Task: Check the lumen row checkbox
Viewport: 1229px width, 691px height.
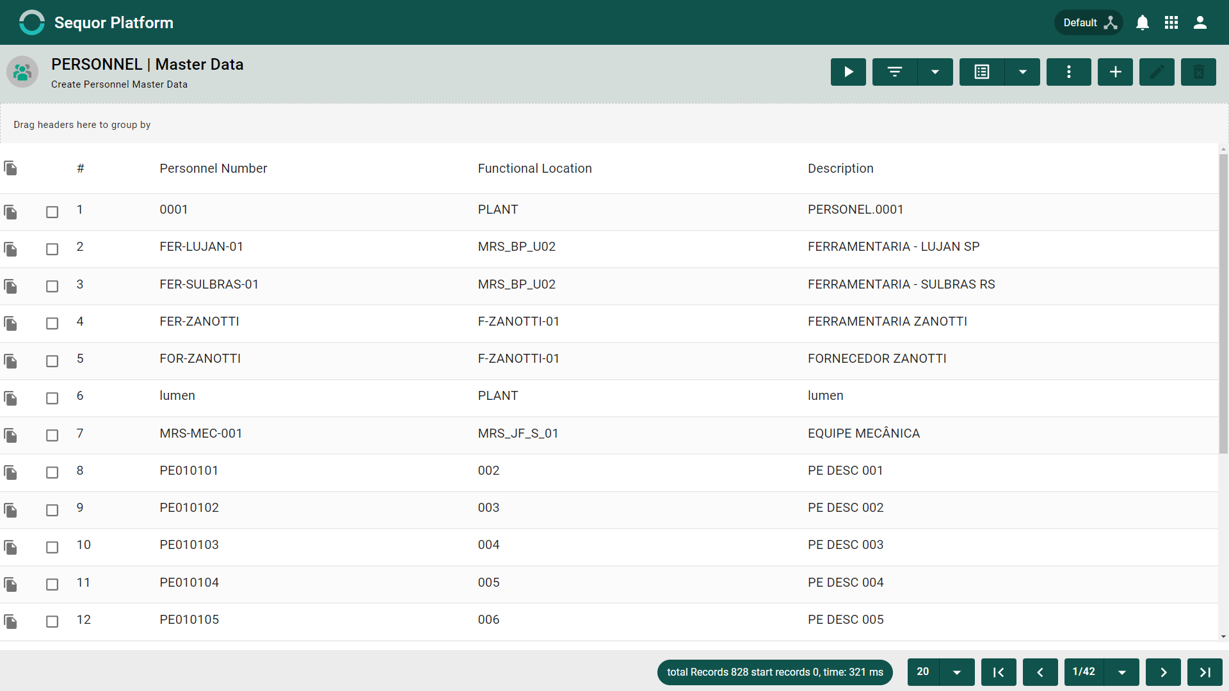Action: pyautogui.click(x=52, y=398)
